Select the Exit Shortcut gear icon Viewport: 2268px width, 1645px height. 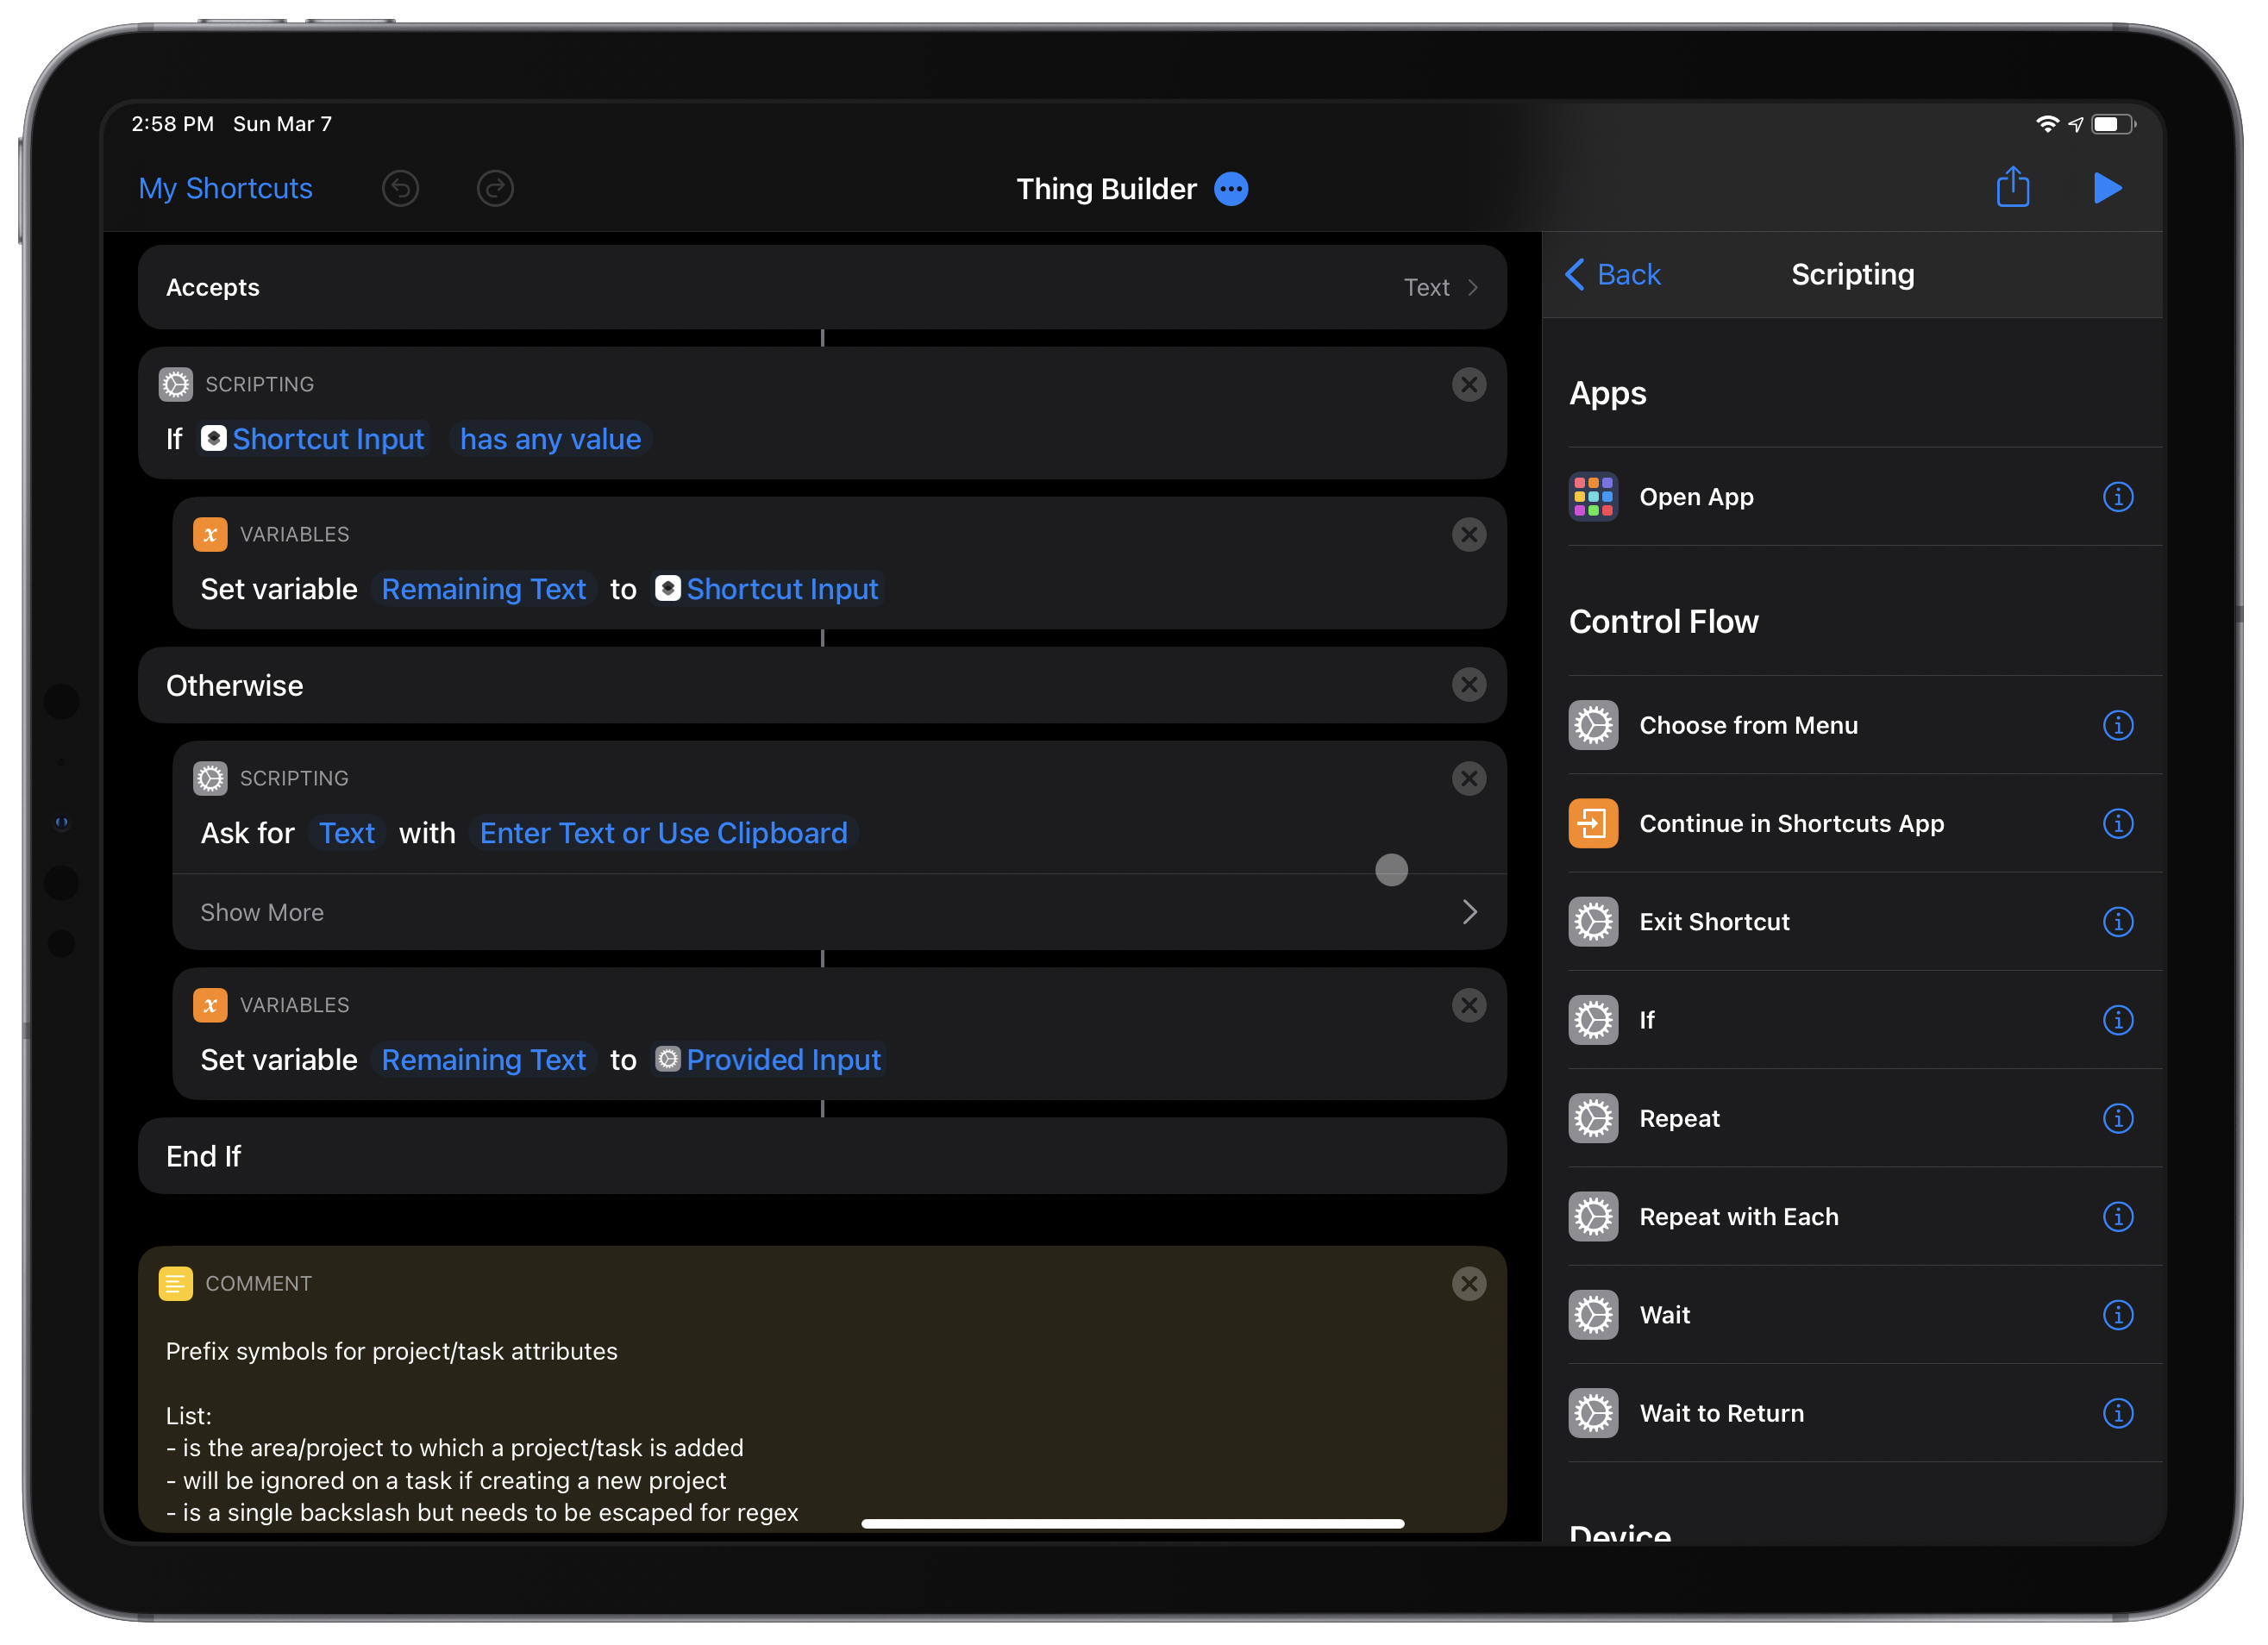(x=1593, y=921)
